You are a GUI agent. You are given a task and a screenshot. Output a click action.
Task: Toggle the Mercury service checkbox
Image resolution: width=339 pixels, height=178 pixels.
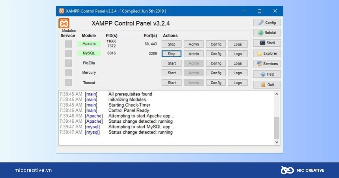pyautogui.click(x=69, y=73)
